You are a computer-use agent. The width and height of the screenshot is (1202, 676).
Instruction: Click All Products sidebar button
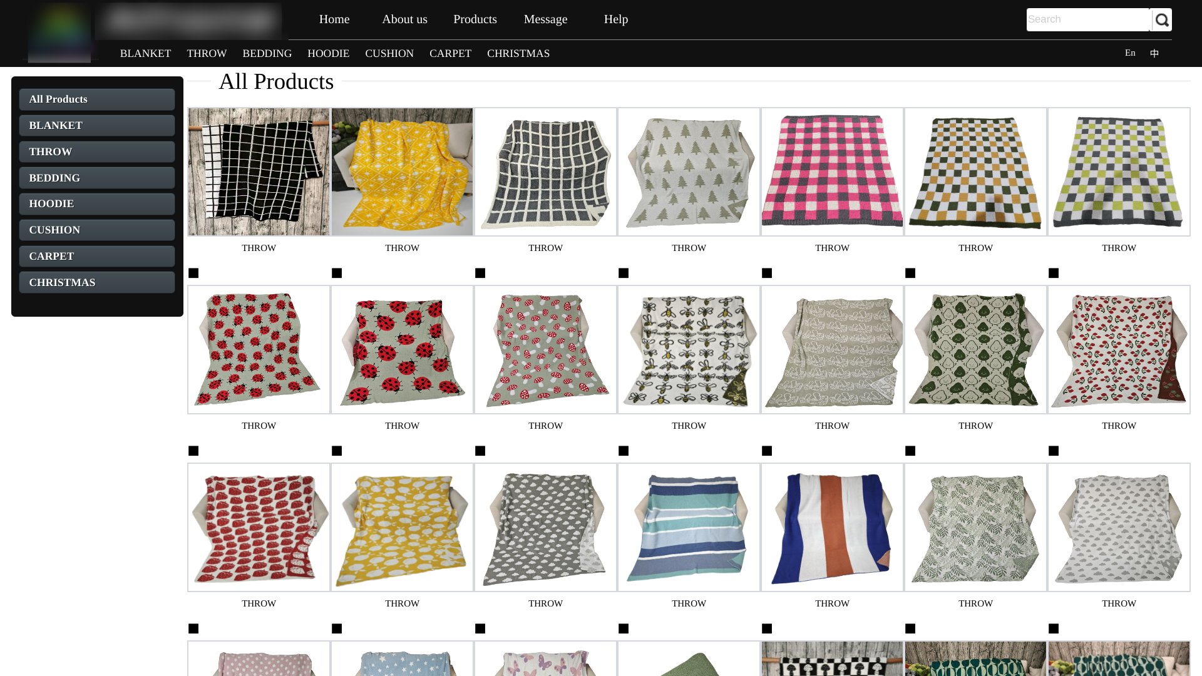(x=97, y=100)
